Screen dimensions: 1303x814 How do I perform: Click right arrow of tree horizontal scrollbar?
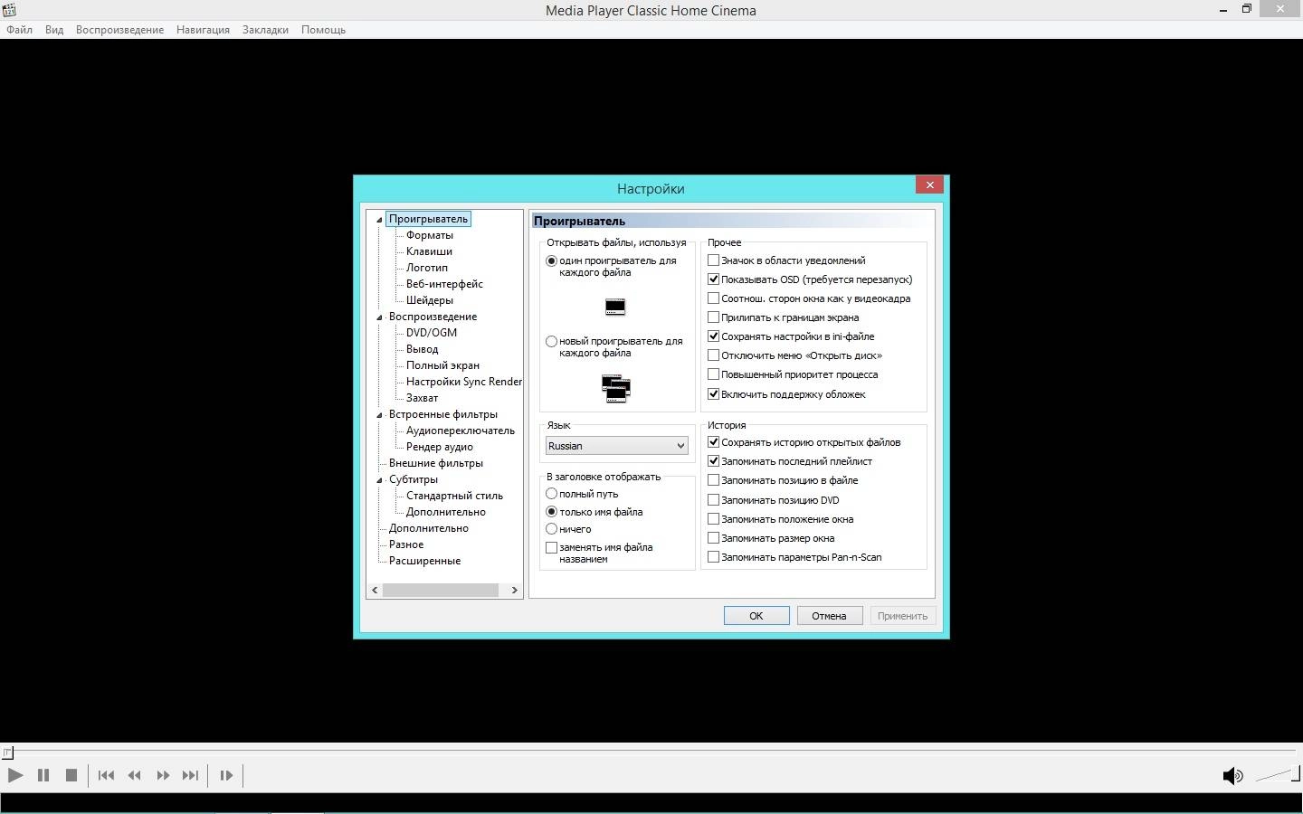pos(514,591)
